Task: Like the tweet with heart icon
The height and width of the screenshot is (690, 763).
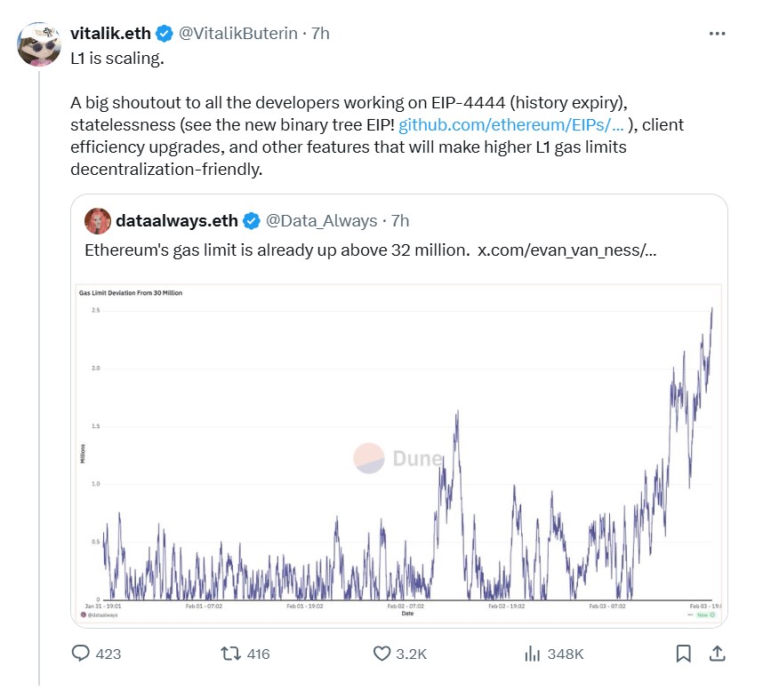Action: [381, 654]
